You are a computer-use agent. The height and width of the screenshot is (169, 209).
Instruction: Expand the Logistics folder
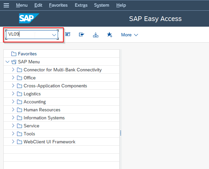coord(13,94)
